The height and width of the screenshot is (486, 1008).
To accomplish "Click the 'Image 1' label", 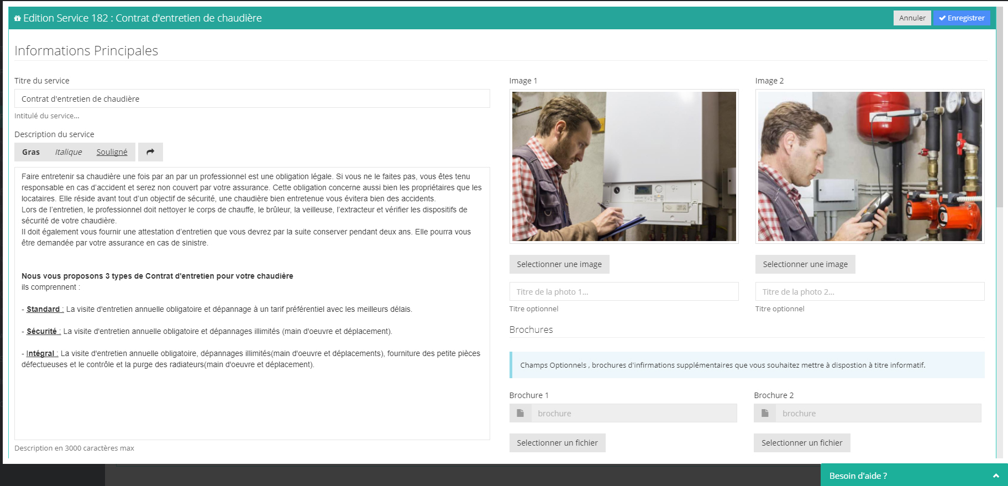I will (x=523, y=81).
